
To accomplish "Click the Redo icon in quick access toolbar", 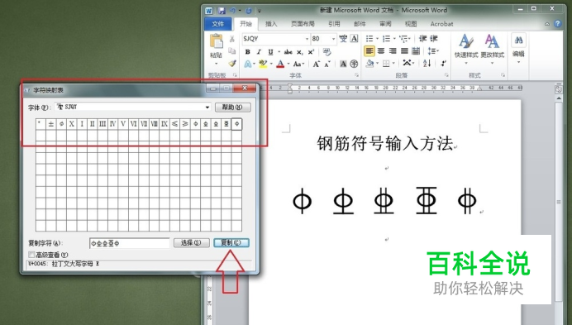I will pyautogui.click(x=249, y=11).
